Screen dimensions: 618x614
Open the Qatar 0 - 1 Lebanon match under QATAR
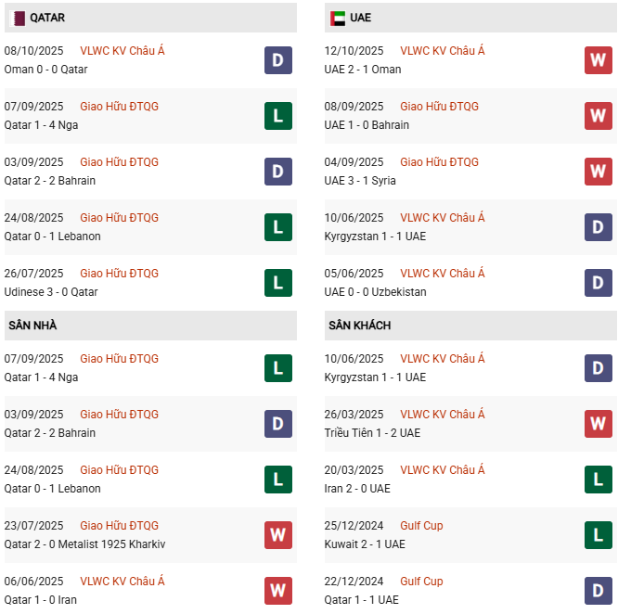(x=52, y=237)
